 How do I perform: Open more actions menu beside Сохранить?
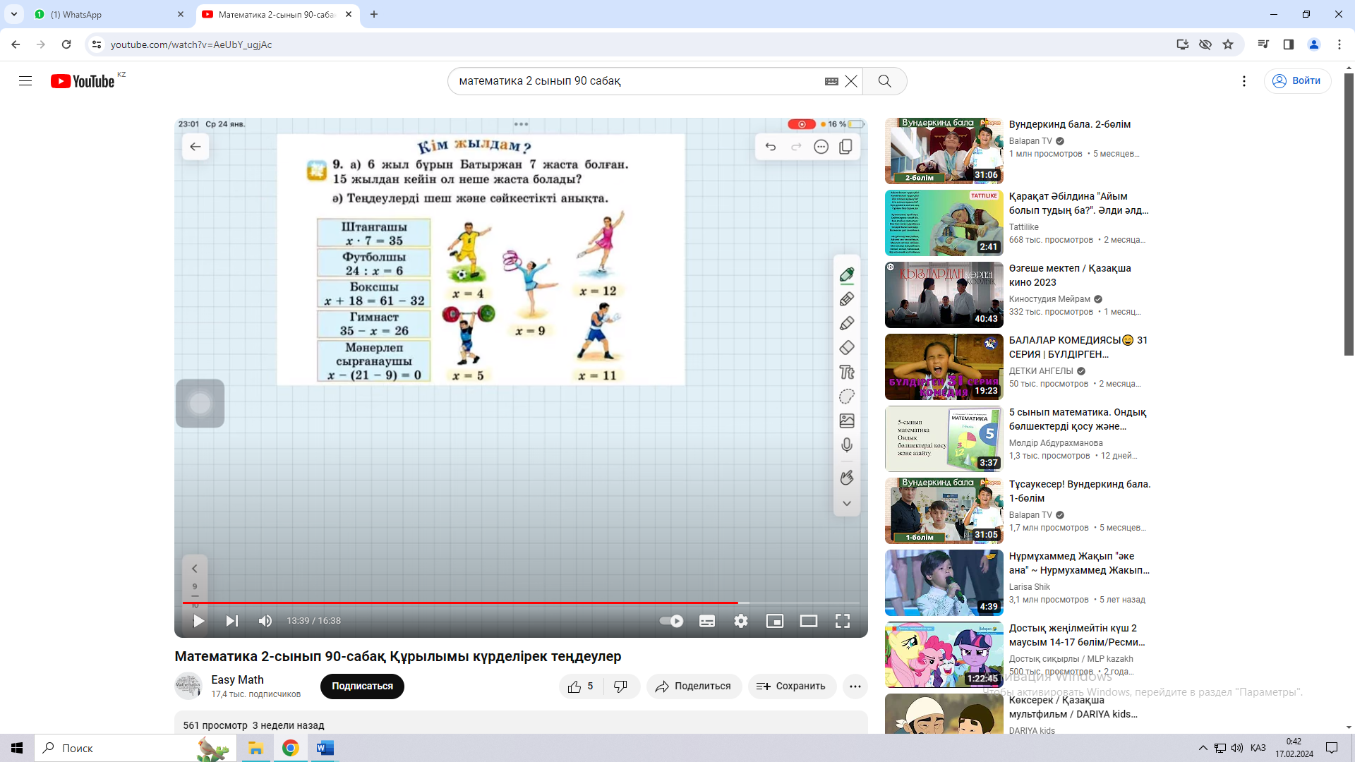pos(855,686)
